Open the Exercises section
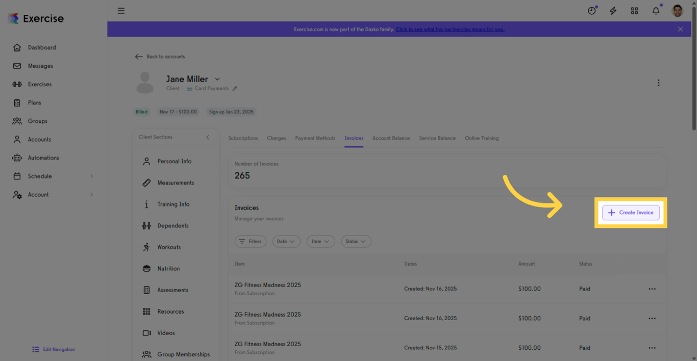This screenshot has width=697, height=361. tap(39, 84)
